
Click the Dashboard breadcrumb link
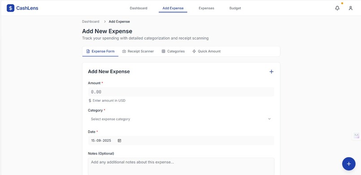tap(91, 22)
